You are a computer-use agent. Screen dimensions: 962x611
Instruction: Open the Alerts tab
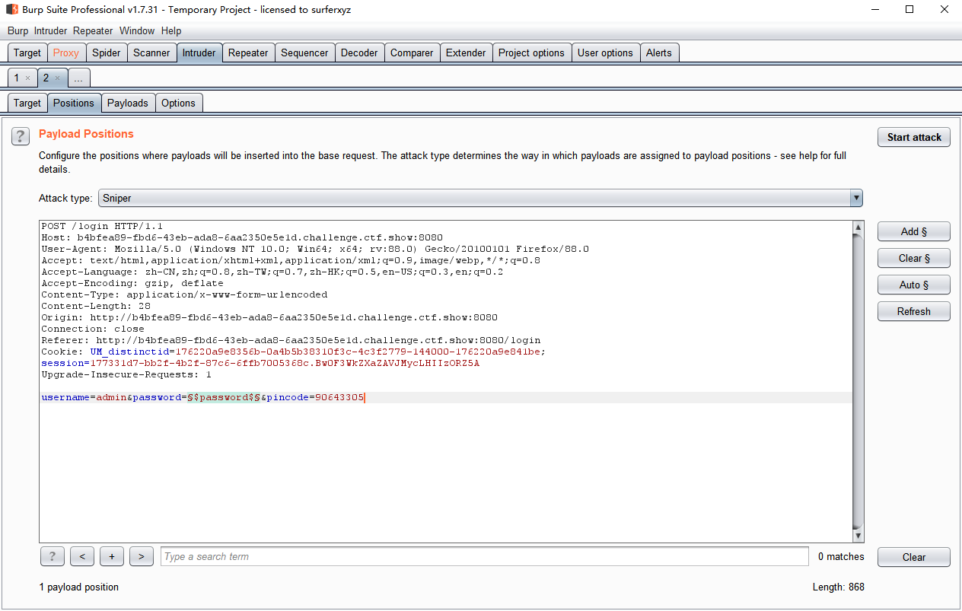click(x=659, y=53)
